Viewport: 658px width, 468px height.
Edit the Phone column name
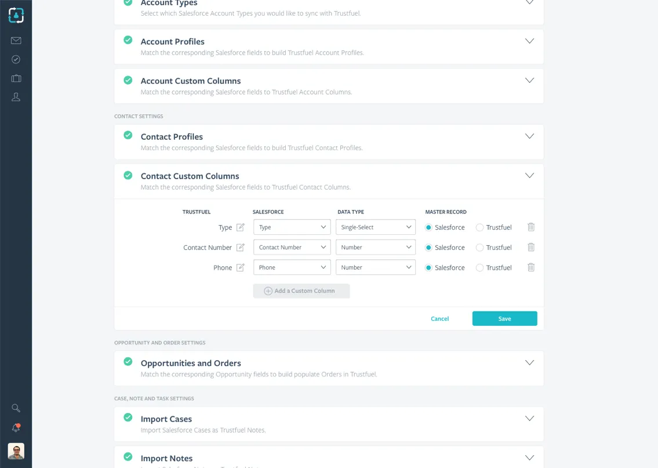click(241, 268)
